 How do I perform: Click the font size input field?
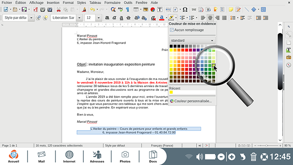pyautogui.click(x=90, y=18)
